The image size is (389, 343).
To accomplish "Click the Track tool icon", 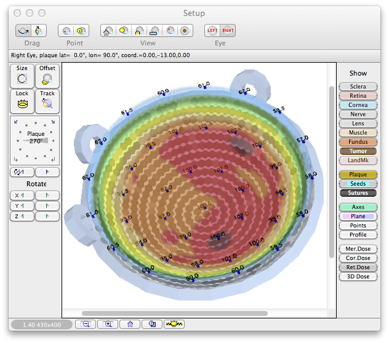I will click(47, 101).
